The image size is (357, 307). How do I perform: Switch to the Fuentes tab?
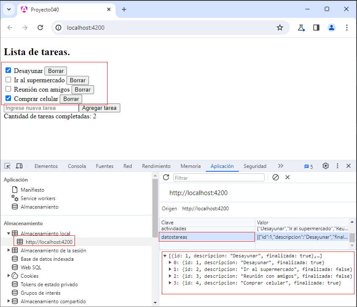pos(105,166)
